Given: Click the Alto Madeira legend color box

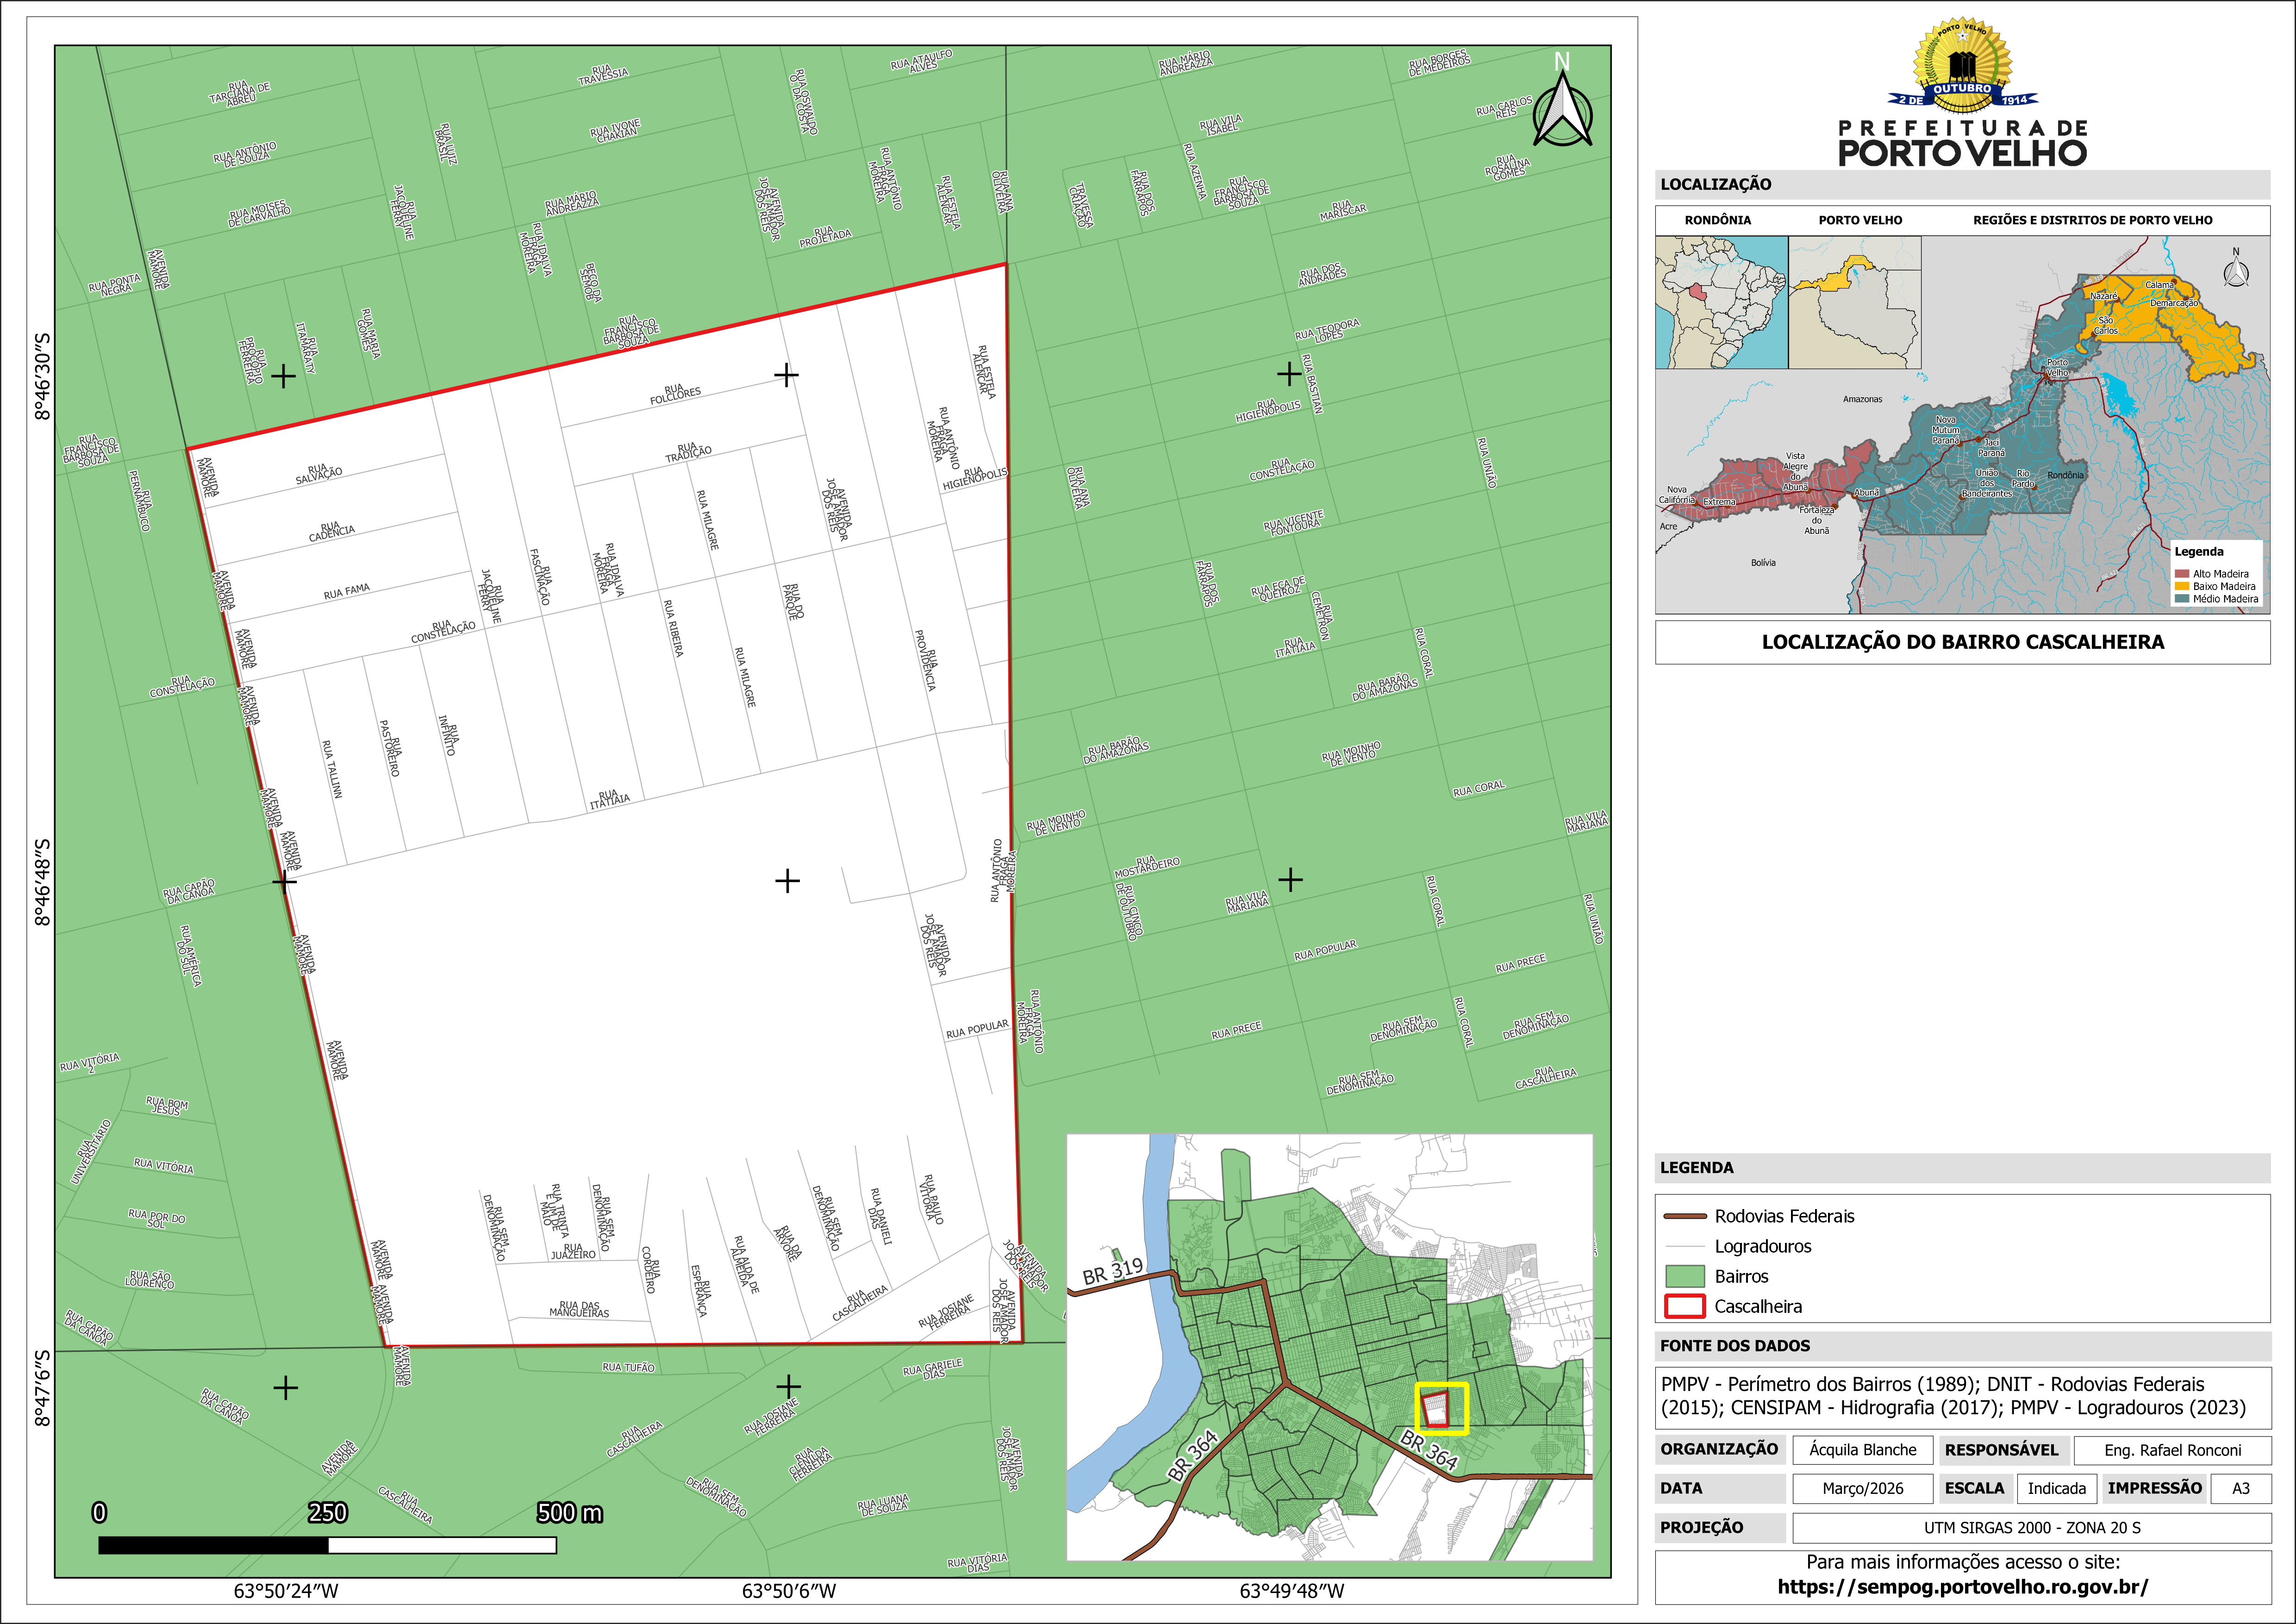Looking at the screenshot, I should click(x=2181, y=574).
